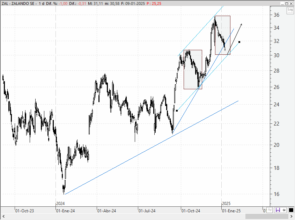295x220 pixels.
Task: Click the '01-Oct-23' date label
Action: [x=25, y=211]
